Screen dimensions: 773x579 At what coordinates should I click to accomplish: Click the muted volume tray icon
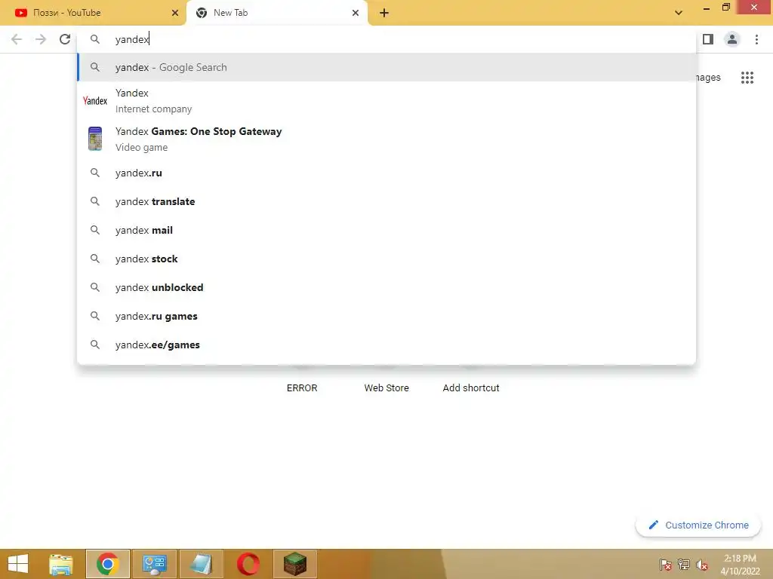click(701, 564)
